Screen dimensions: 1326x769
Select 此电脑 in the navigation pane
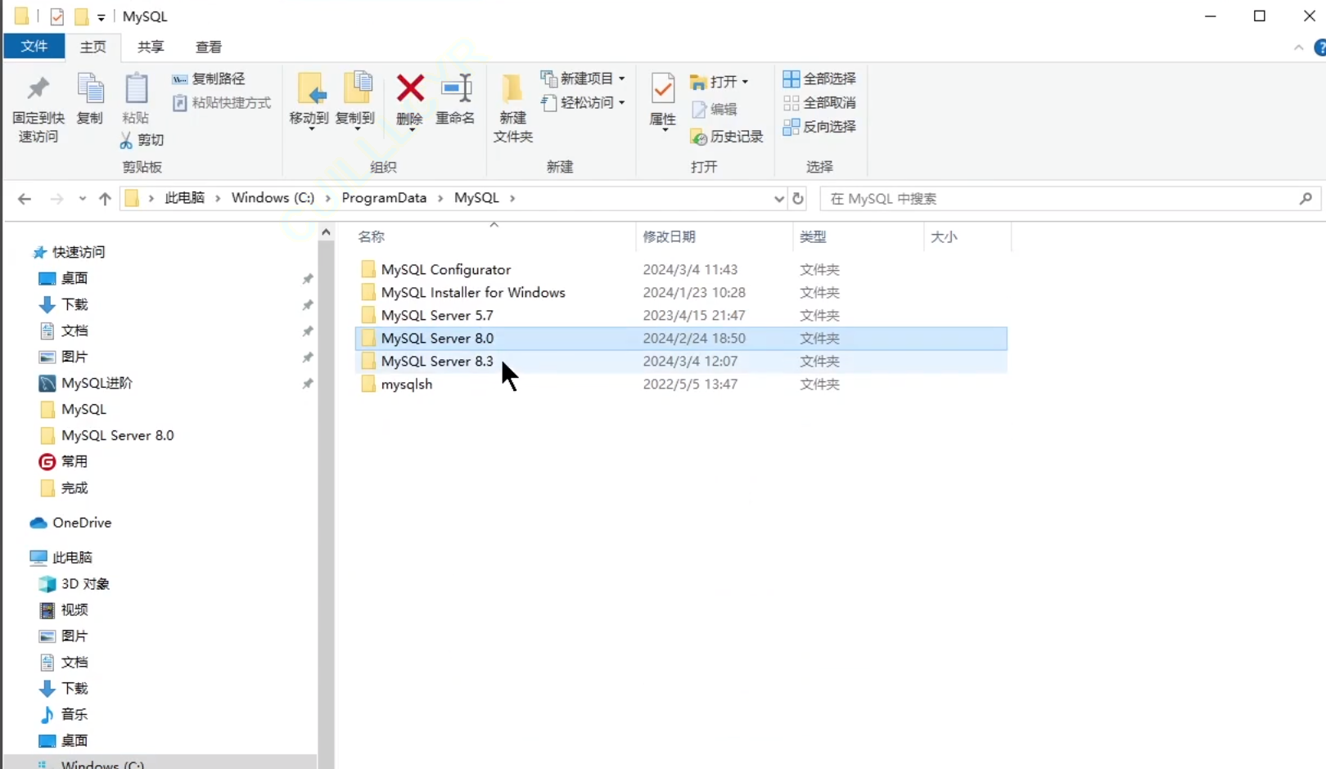62,557
